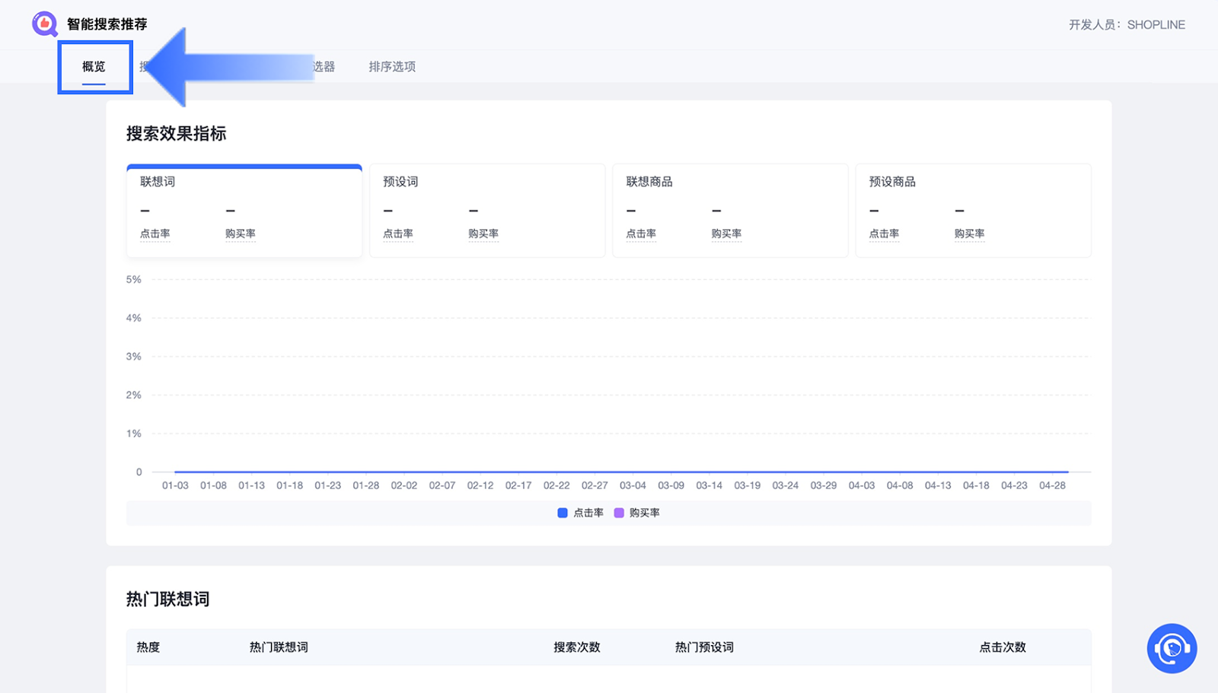Screen dimensions: 1218x693
Task: Open the 排序选项 tab
Action: 392,67
